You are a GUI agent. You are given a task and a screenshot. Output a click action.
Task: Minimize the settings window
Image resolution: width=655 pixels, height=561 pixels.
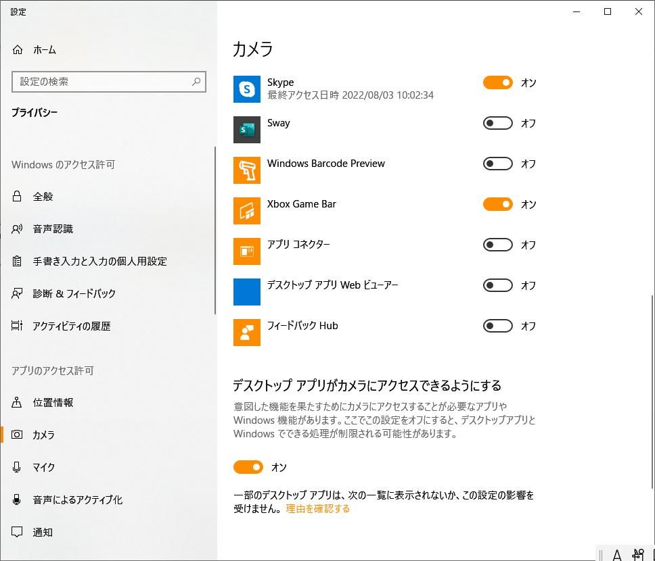577,11
